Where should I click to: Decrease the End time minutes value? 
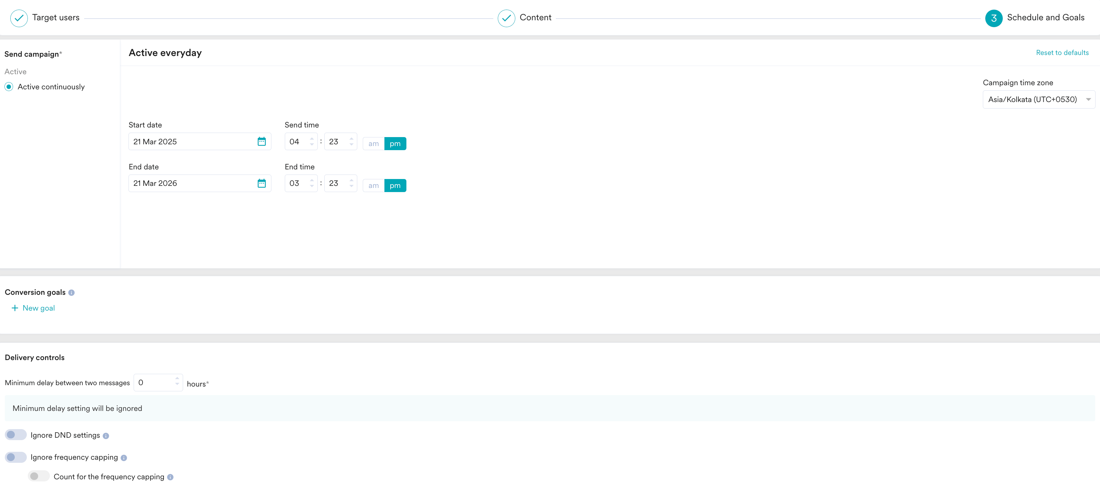[351, 186]
